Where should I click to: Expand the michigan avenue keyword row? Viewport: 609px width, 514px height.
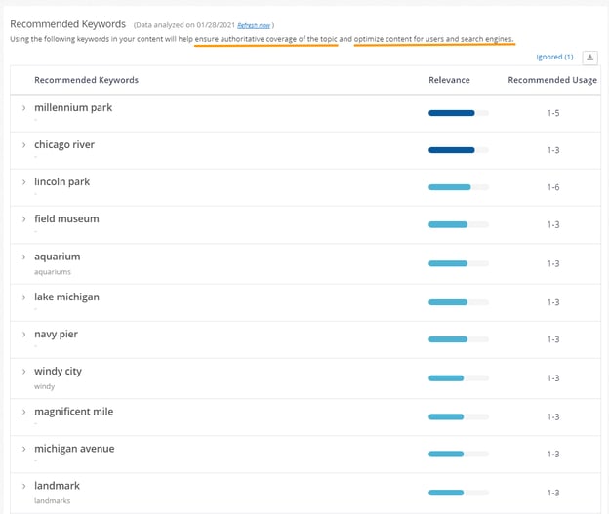click(23, 449)
